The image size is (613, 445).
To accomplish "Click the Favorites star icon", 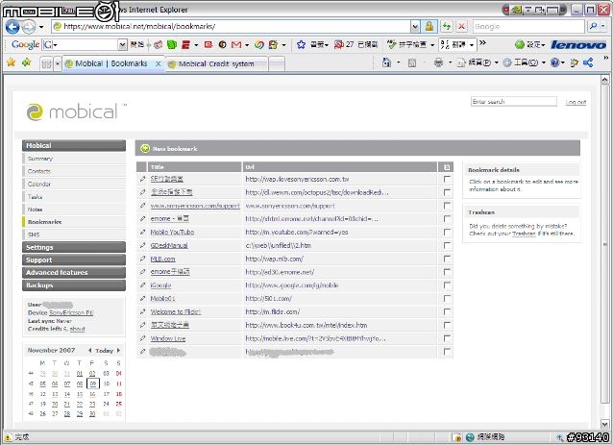I will click(11, 62).
